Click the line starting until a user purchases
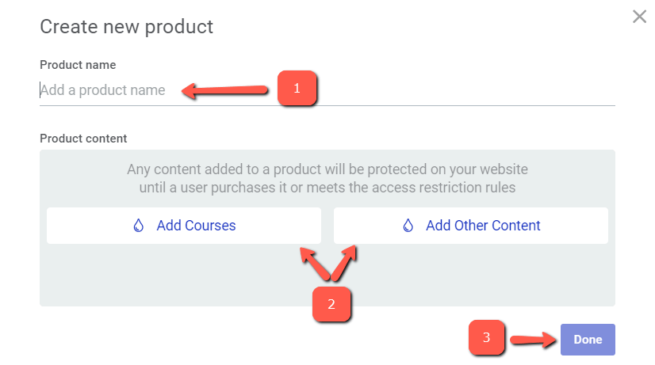Viewport: 655px width, 365px height. (x=327, y=188)
